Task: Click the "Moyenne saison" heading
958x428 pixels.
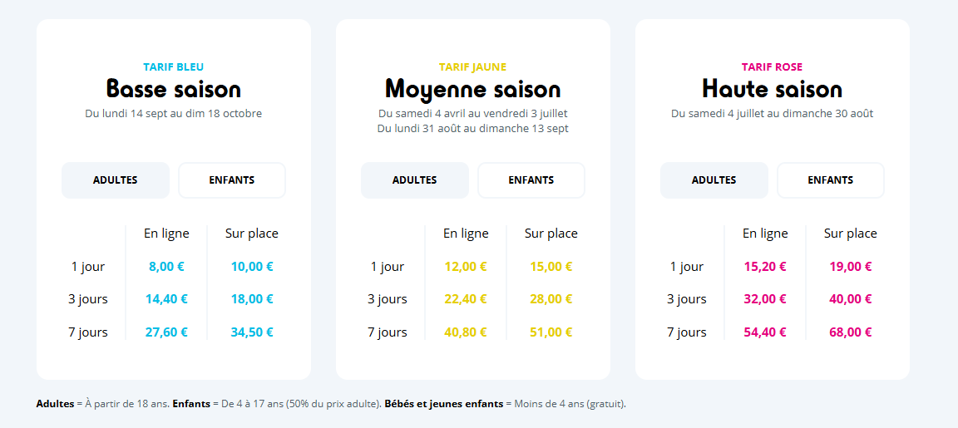Action: click(x=473, y=89)
